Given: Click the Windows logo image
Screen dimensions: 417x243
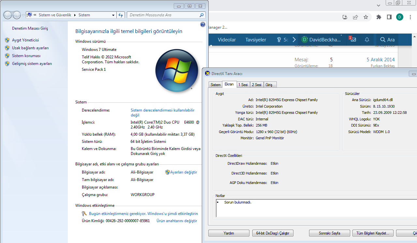Looking at the screenshot, I should 177,70.
